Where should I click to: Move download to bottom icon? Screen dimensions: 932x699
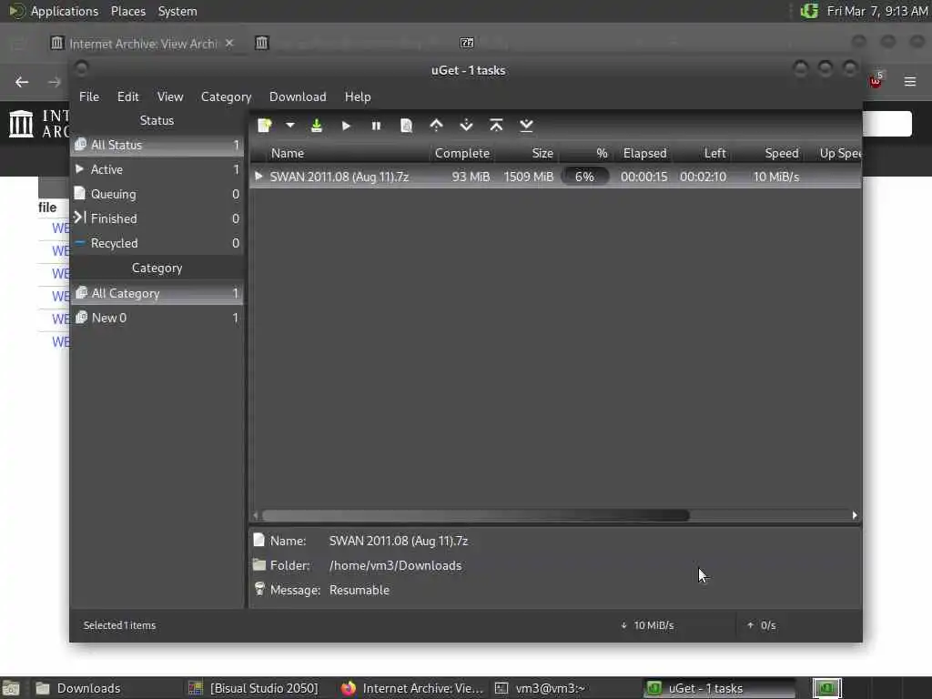(x=526, y=126)
